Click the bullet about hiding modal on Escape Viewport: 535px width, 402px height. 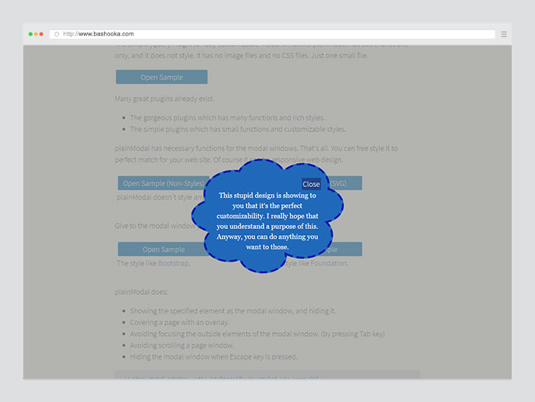(213, 357)
